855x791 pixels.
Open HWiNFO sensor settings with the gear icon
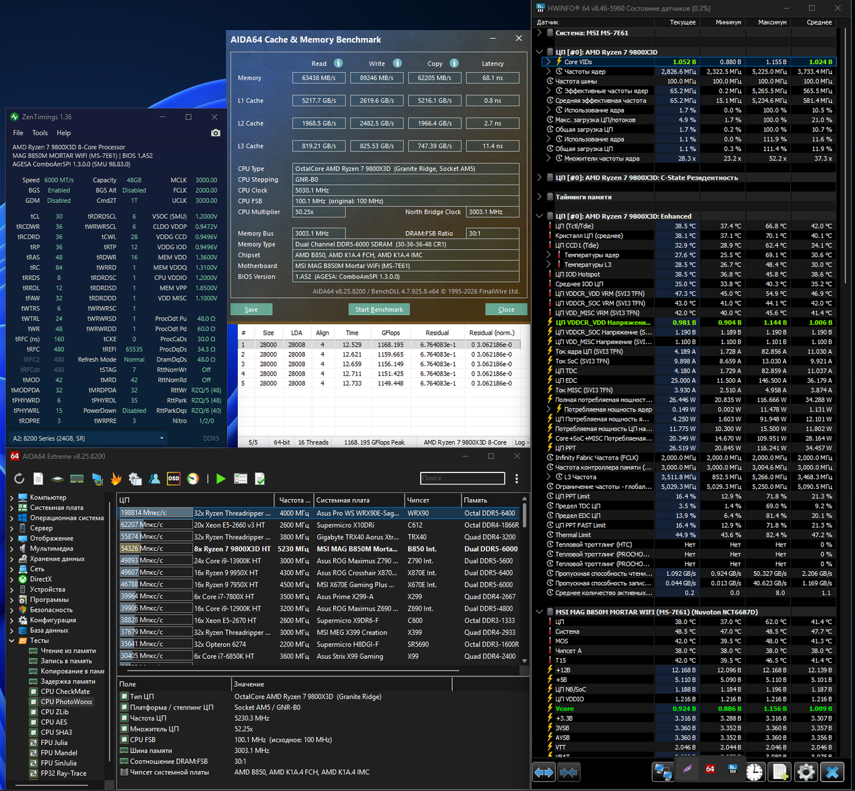[x=806, y=772]
